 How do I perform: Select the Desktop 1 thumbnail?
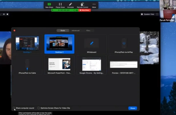(27, 44)
